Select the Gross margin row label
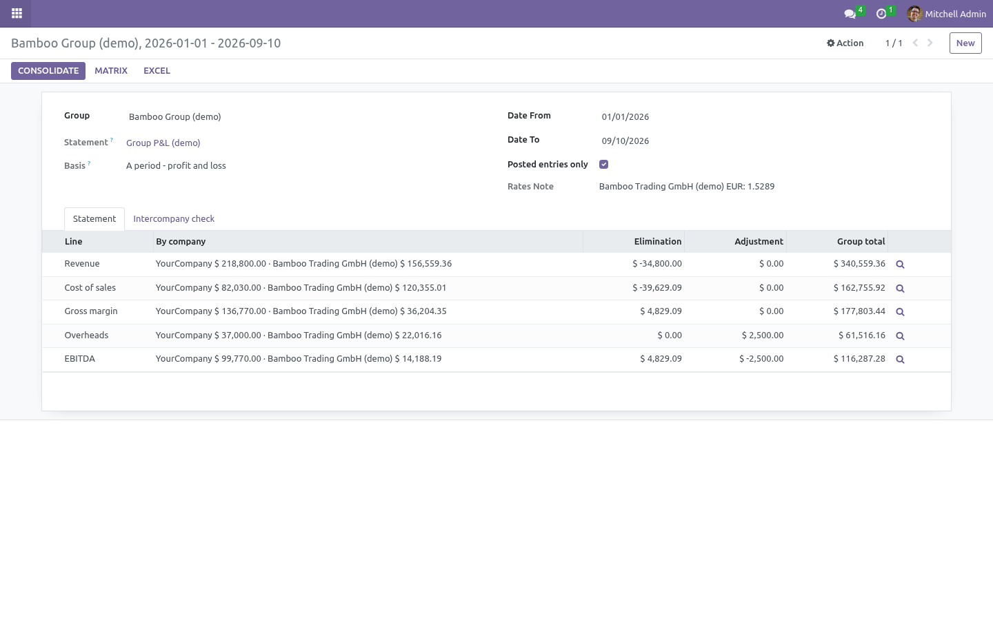The width and height of the screenshot is (993, 620). coord(91,311)
